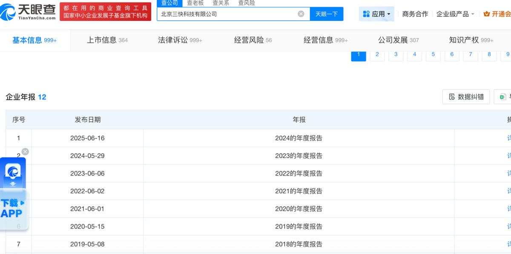The height and width of the screenshot is (254, 511).
Task: Close the floating download APP widget
Action: click(x=25, y=152)
